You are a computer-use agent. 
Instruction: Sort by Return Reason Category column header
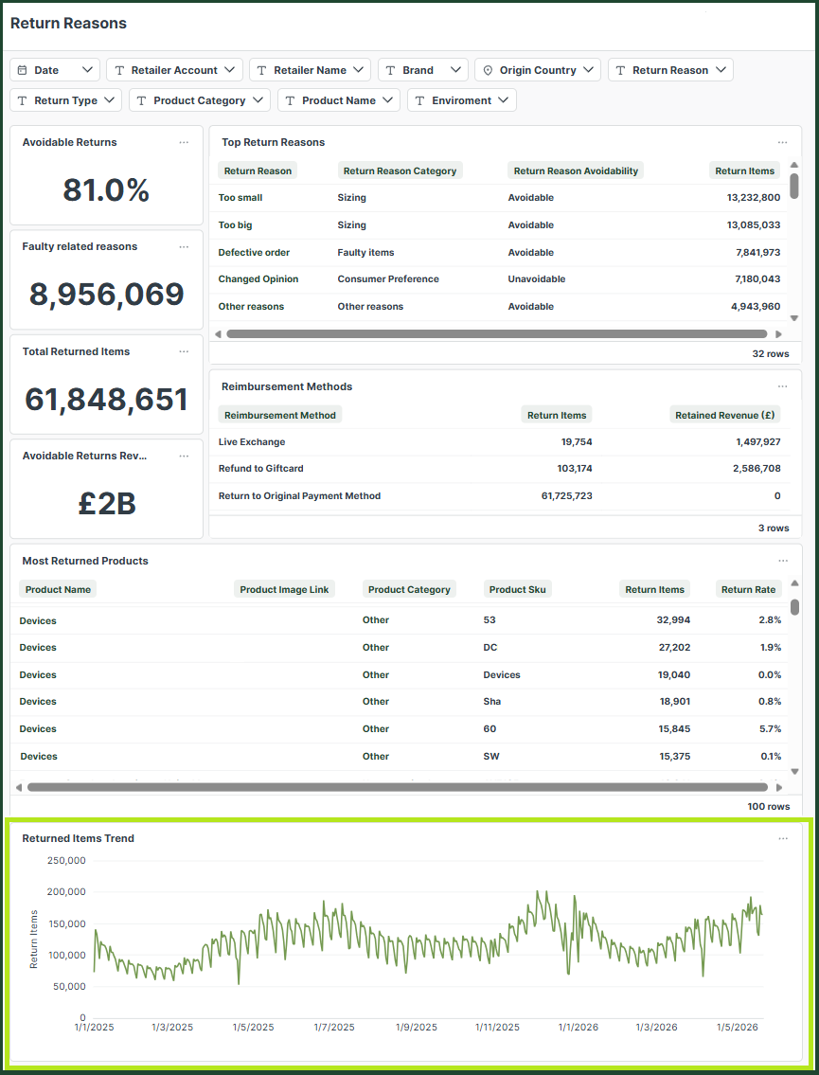pyautogui.click(x=400, y=171)
